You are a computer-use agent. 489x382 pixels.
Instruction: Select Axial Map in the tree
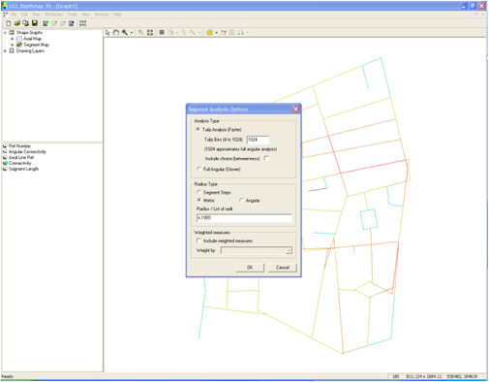[32, 39]
